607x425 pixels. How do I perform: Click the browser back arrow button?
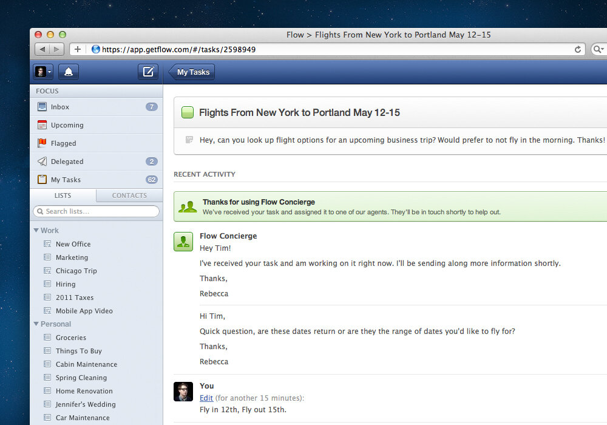[42, 49]
